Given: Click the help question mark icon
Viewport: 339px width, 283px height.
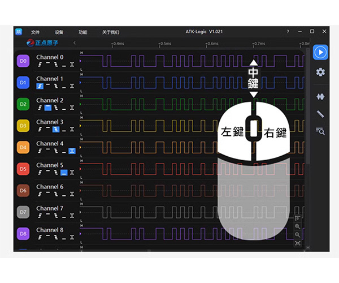Looking at the screenshot, I should pos(288,32).
